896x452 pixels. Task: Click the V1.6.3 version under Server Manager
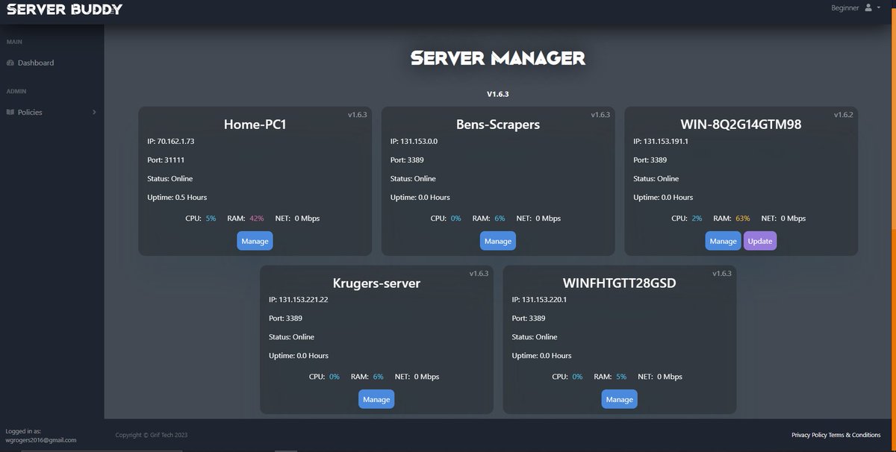click(498, 95)
